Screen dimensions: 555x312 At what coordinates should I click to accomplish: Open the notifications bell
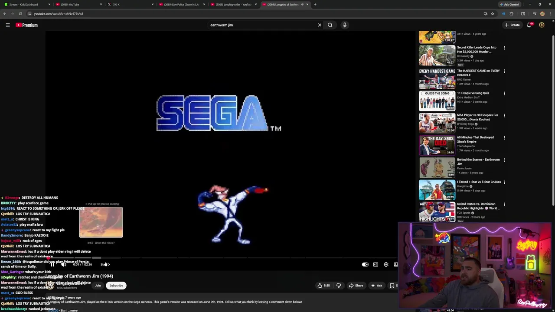tap(529, 25)
